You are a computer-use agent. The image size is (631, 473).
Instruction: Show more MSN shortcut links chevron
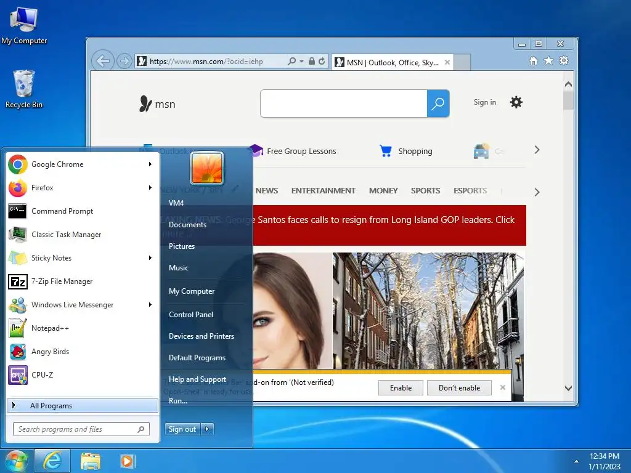(x=537, y=150)
